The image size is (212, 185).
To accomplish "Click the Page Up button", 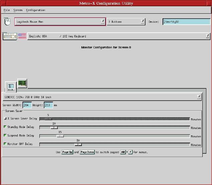I will tap(67, 152).
